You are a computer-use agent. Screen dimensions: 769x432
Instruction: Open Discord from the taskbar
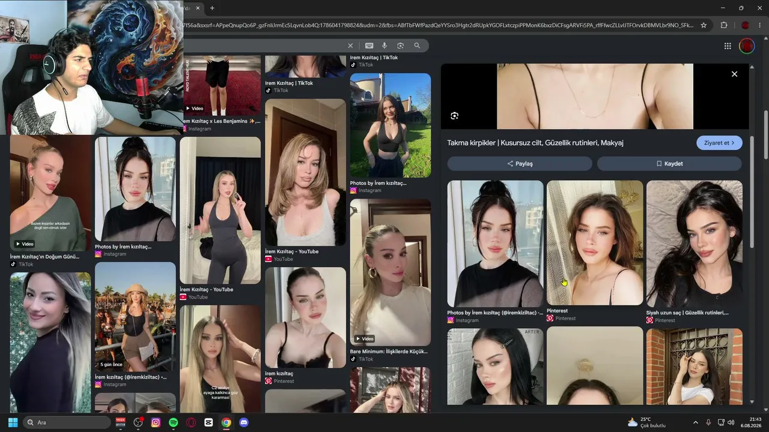point(244,422)
